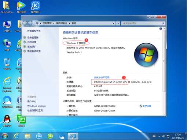This screenshot has width=187, height=140.
Task: Launch the Tencent Video desktop icon
Action: (21, 7)
